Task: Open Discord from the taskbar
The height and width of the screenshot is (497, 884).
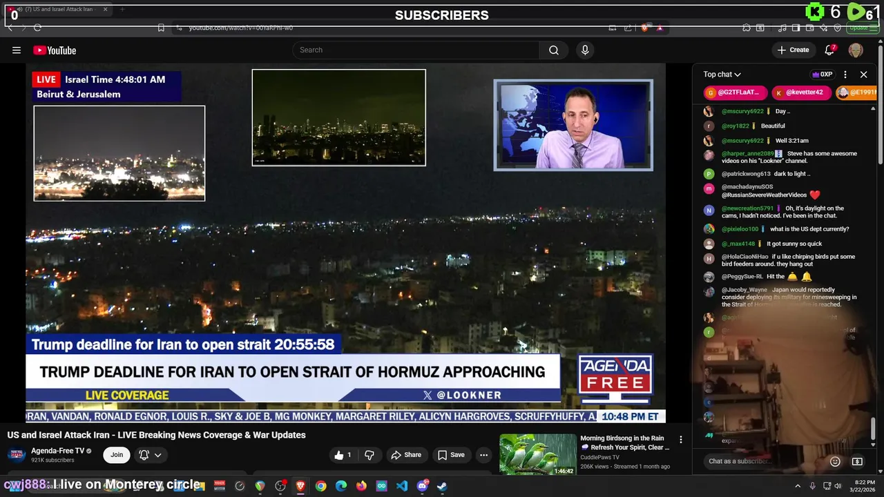Action: point(422,486)
